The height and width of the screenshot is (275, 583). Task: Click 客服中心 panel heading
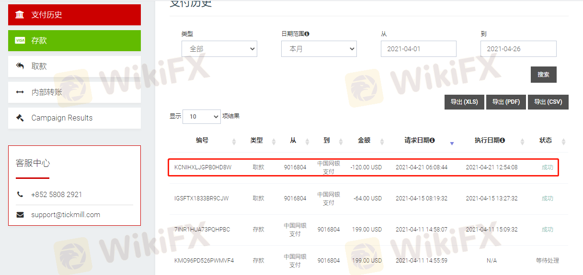[33, 163]
